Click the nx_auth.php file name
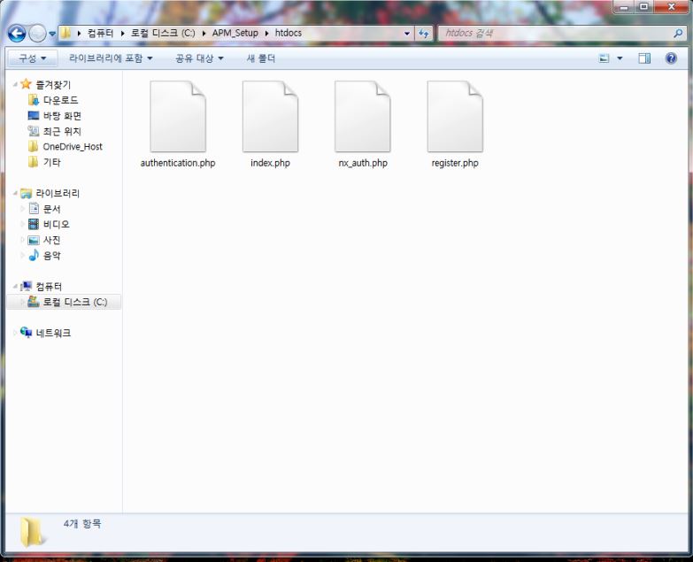The height and width of the screenshot is (562, 693). tap(362, 163)
